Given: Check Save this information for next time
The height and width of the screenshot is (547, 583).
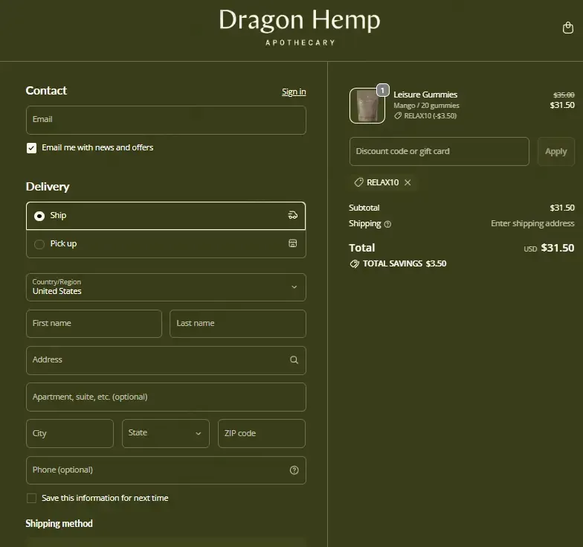Looking at the screenshot, I should click(x=31, y=499).
